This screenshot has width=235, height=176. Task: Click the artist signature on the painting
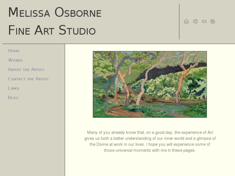[x=199, y=115]
